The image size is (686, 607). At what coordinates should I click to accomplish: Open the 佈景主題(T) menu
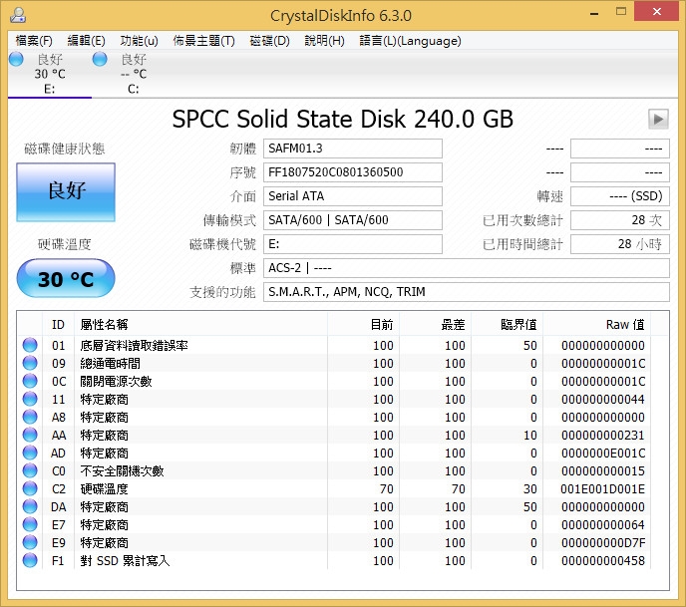point(203,41)
